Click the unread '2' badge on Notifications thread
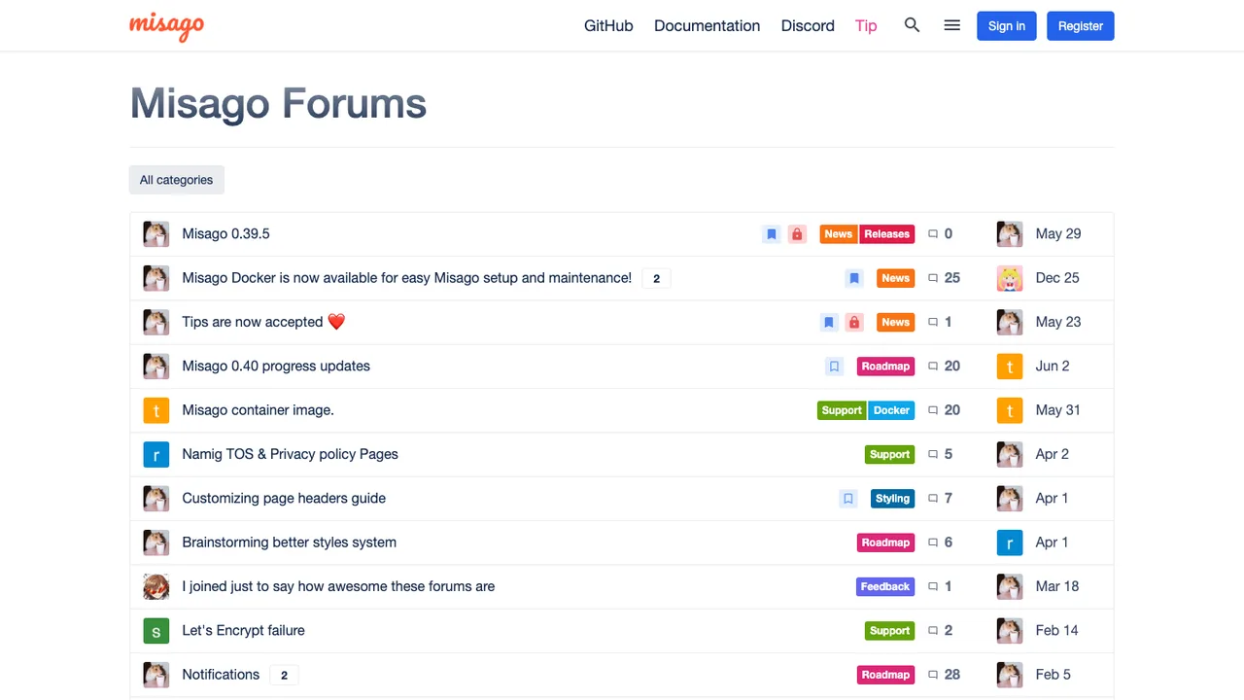The width and height of the screenshot is (1244, 700). click(x=284, y=676)
